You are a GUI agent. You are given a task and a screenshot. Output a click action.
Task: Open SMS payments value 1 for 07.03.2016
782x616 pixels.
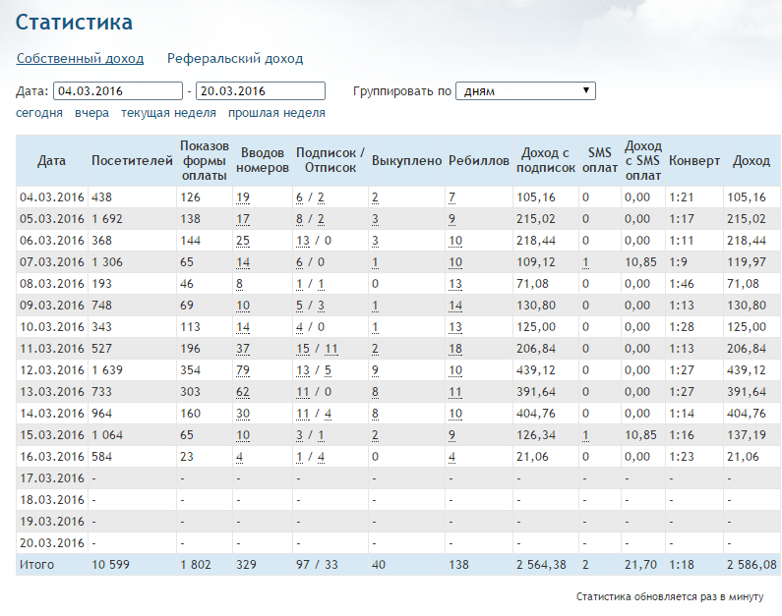coord(585,262)
